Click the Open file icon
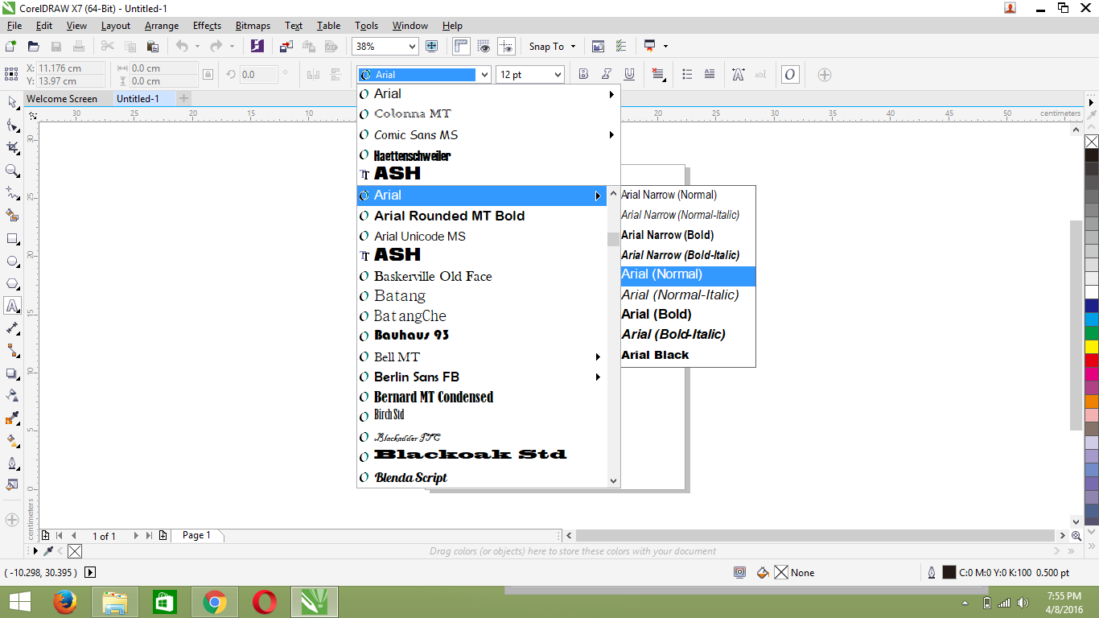This screenshot has height=618, width=1099. [33, 47]
